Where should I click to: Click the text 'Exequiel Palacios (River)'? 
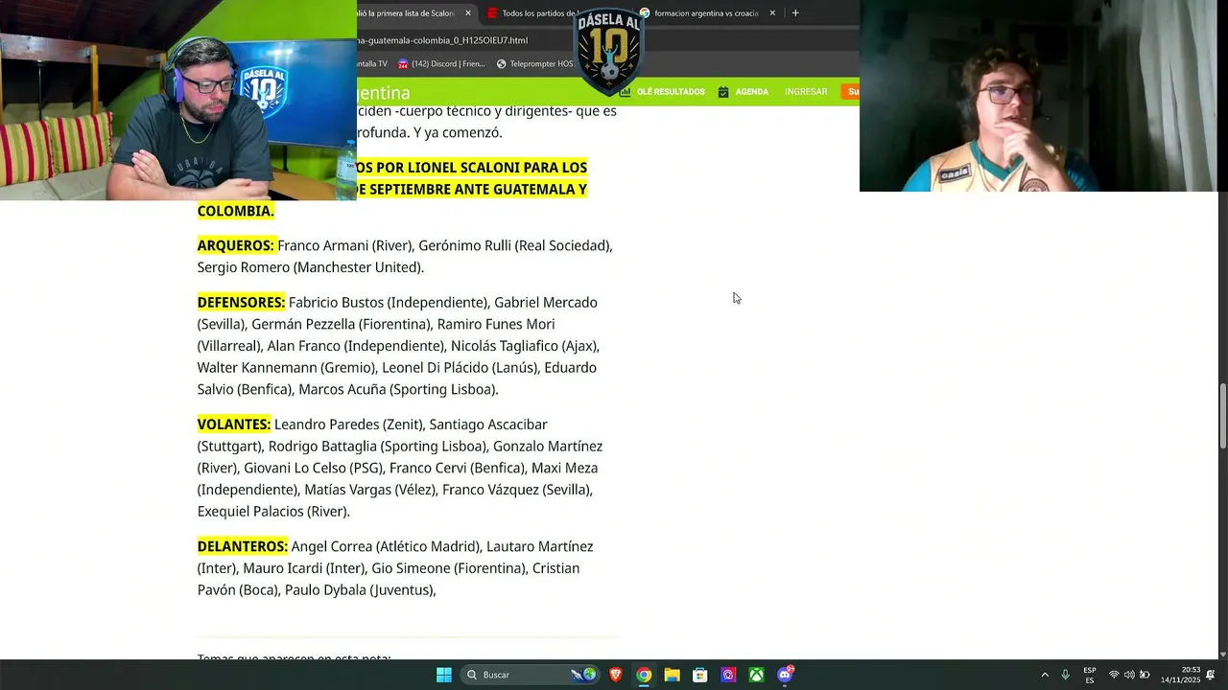pos(272,512)
